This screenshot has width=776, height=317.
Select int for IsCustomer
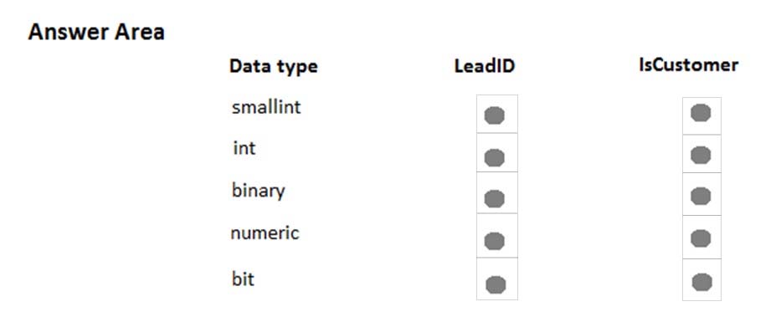tap(701, 156)
